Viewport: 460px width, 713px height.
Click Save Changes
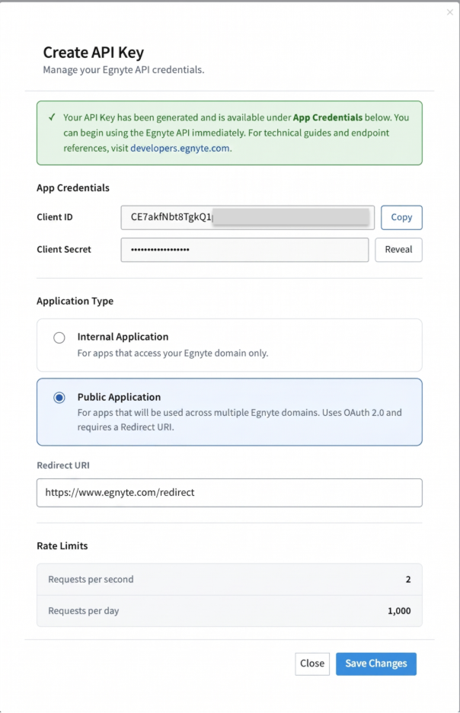376,664
